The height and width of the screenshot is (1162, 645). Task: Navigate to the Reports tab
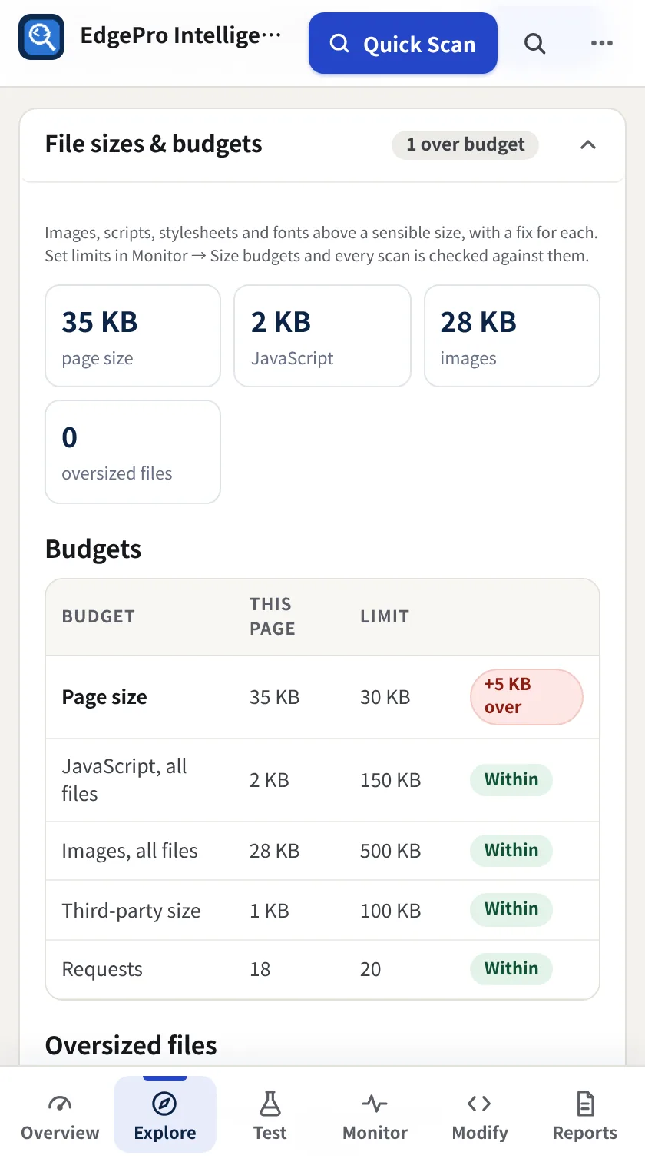click(585, 1115)
